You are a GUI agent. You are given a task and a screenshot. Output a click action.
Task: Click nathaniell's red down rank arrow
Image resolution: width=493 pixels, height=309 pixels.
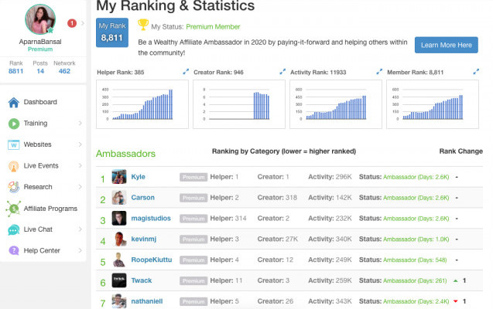point(456,301)
